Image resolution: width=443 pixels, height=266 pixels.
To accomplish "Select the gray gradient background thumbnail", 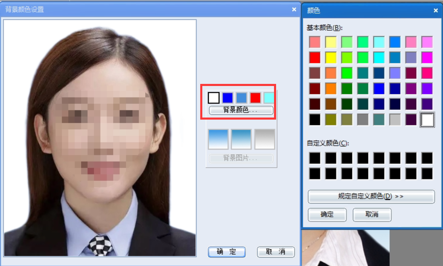I will (x=264, y=139).
